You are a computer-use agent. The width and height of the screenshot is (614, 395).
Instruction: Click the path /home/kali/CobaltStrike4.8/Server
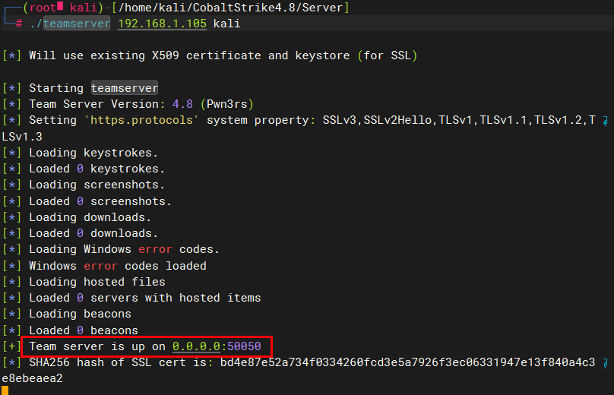coord(231,8)
